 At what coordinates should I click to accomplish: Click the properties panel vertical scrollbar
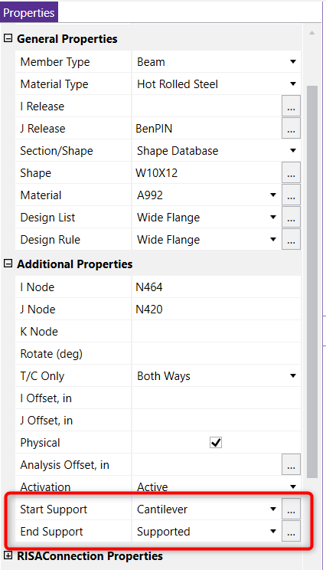(x=311, y=281)
